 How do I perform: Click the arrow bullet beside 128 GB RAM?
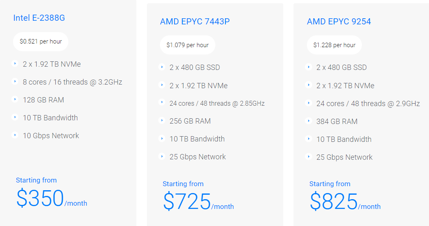[15, 100]
